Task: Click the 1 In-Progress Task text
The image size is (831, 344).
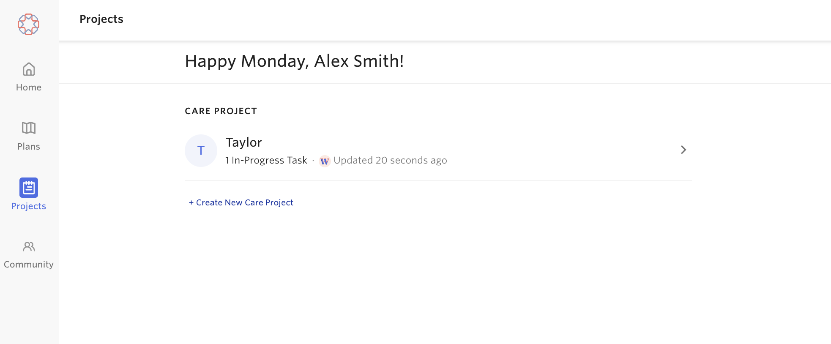Action: point(266,160)
